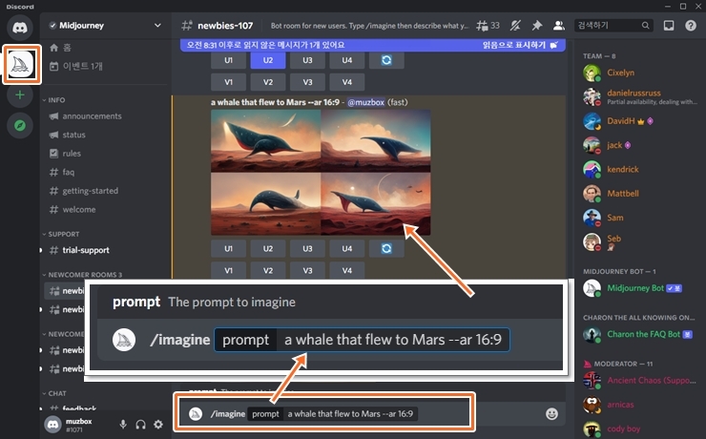Viewport: 706px width, 439px height.
Task: Open the threads icon showing 33
Action: [488, 26]
